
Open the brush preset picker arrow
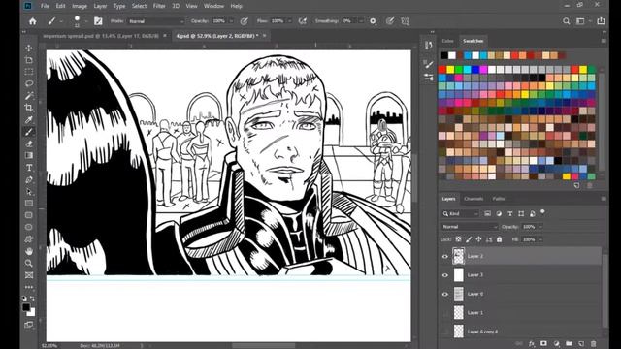tap(86, 21)
